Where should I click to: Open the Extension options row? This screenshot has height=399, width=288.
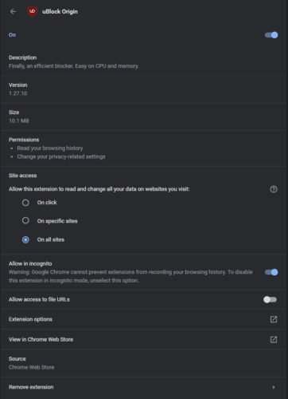pos(144,319)
